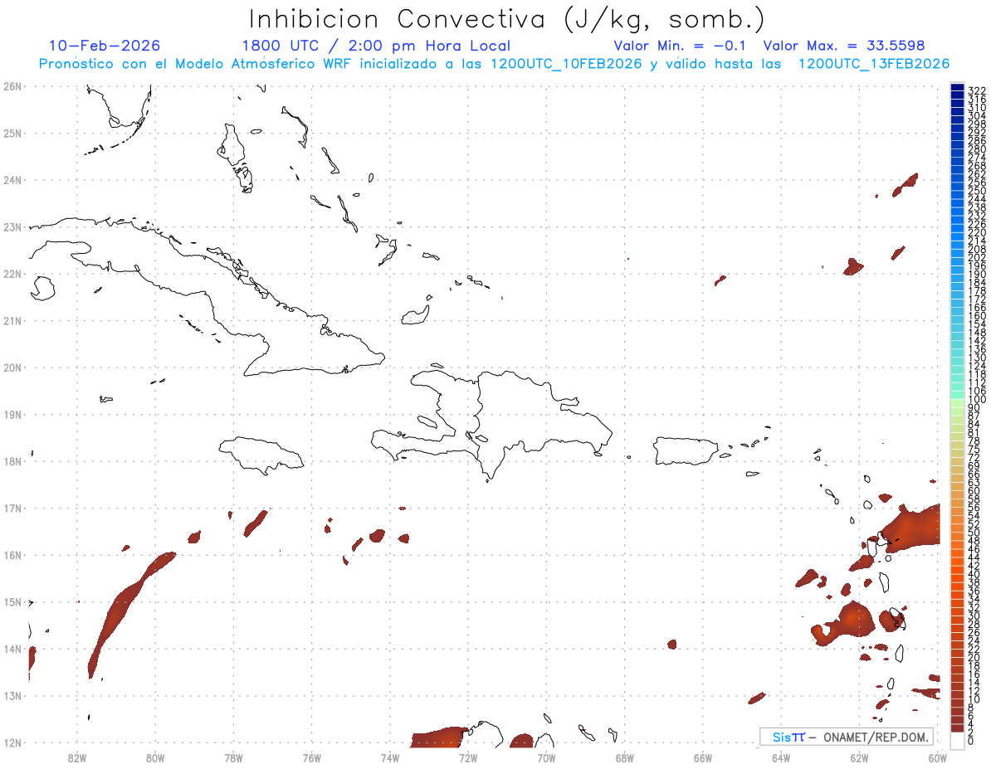996x769 pixels.
Task: Click the title "Inhibicion Convectiva (J/kg, somb.)"
Action: (507, 20)
